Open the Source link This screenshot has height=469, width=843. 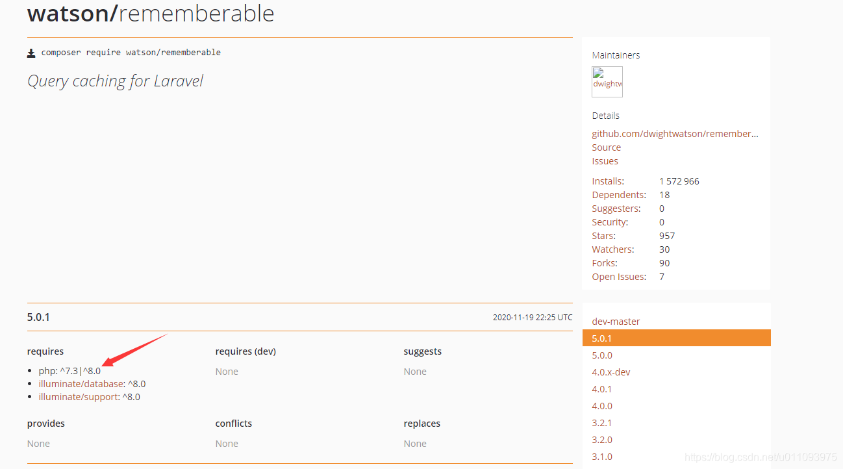tap(607, 147)
